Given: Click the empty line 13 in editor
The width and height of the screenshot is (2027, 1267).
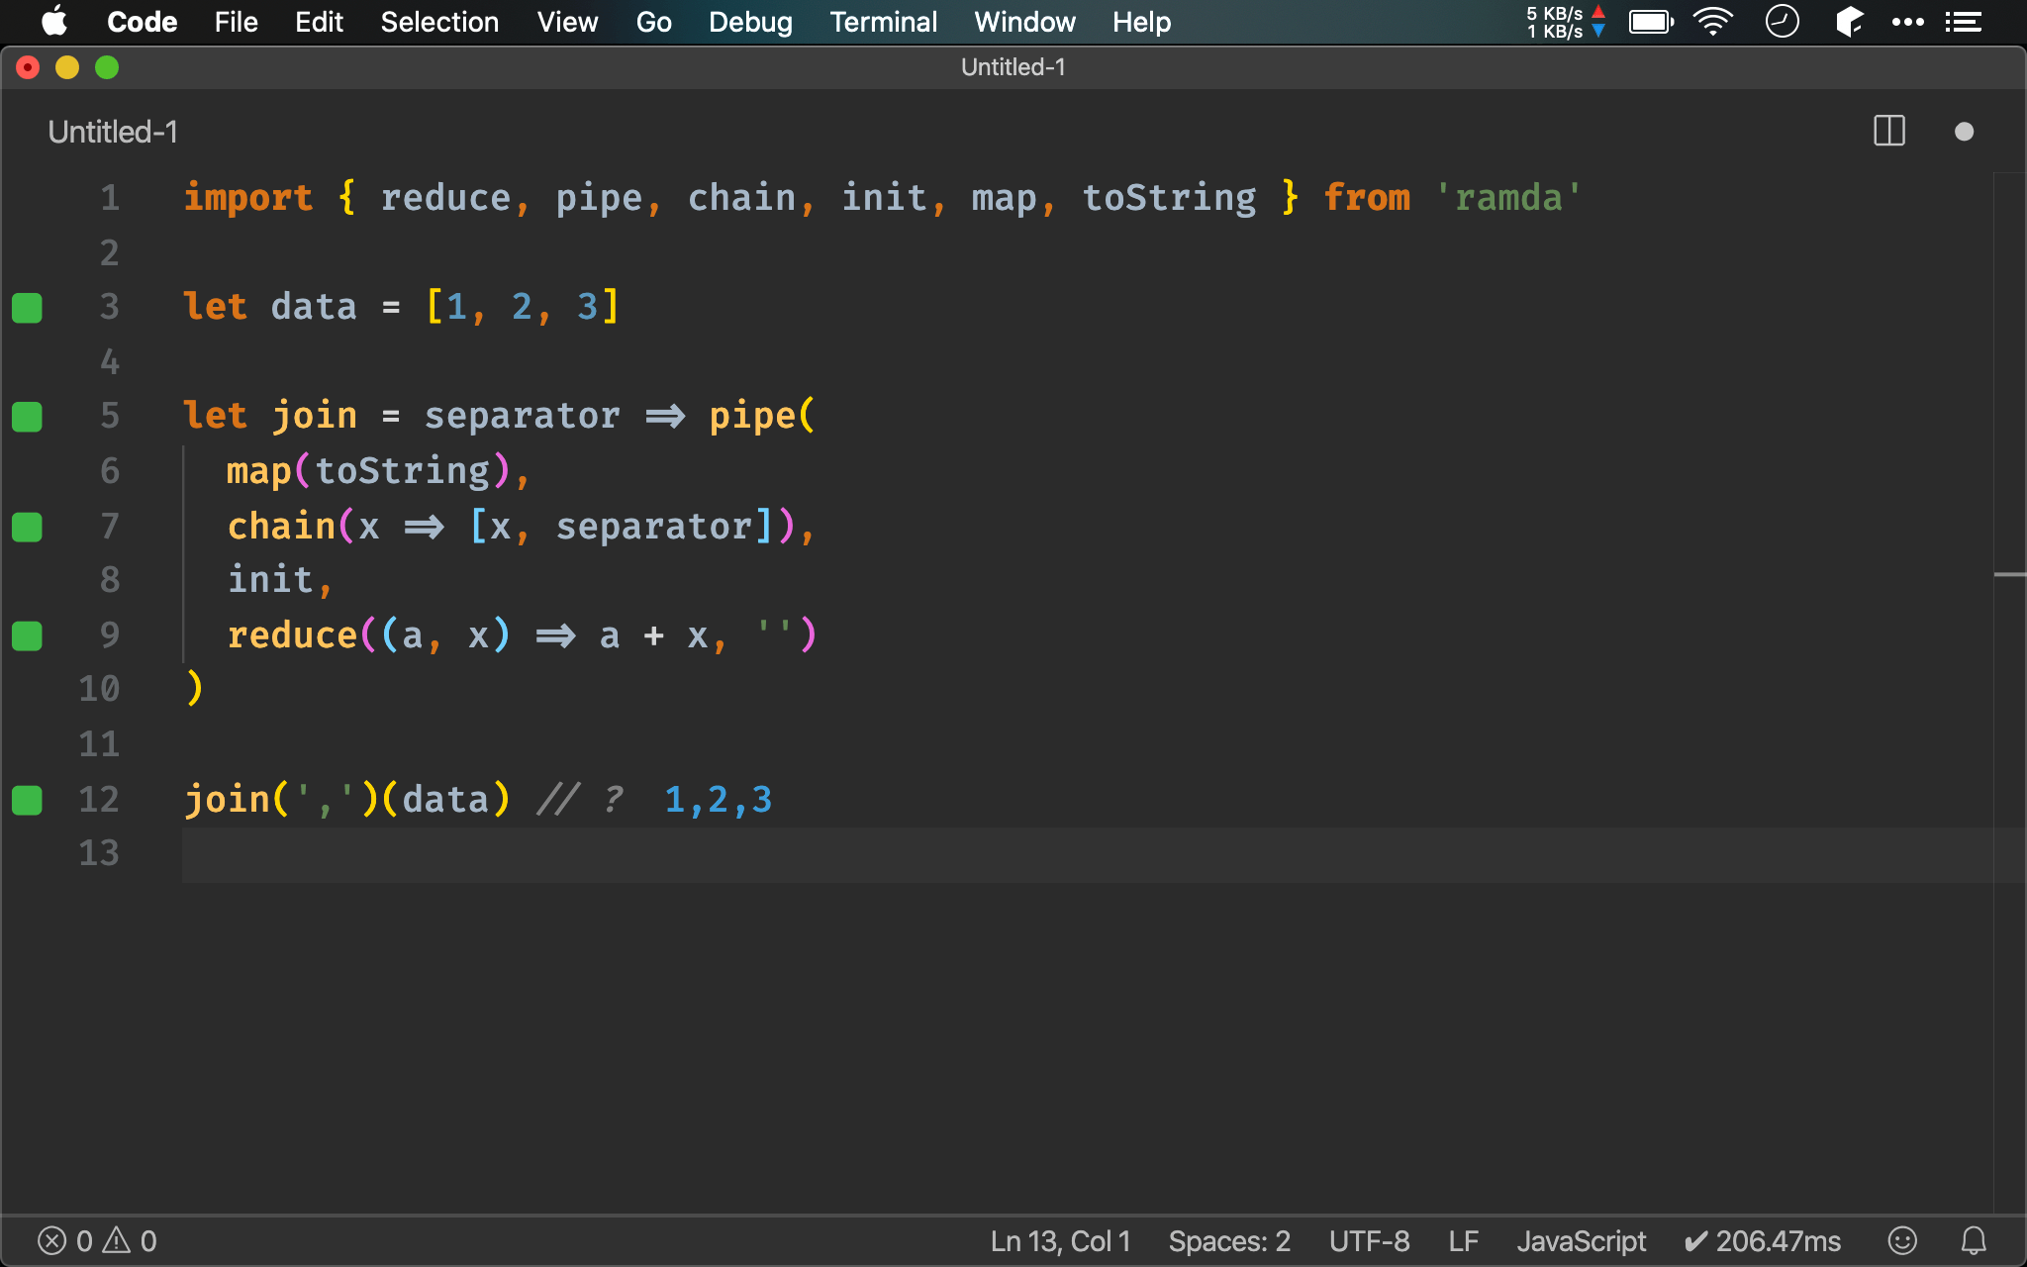Looking at the screenshot, I should tap(1087, 854).
